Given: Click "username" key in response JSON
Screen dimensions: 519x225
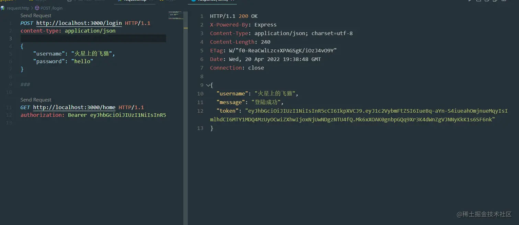Looking at the screenshot, I should pyautogui.click(x=232, y=93).
